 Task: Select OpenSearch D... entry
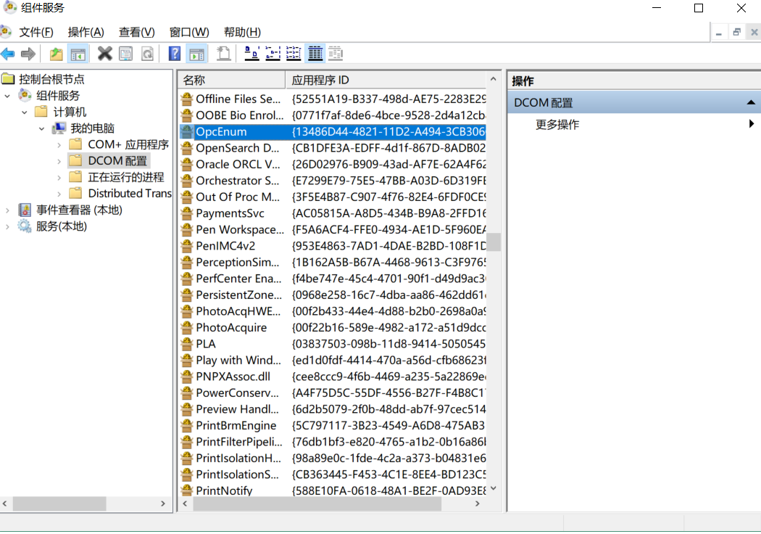point(237,148)
